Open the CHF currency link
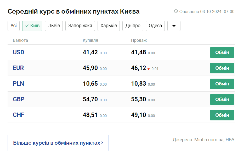The image size is (238, 152). (x=18, y=115)
